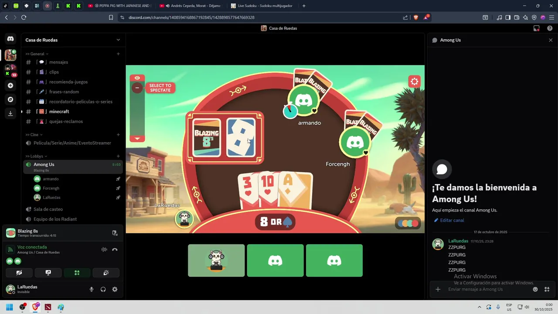
Task: Open Brave VPN shield icon
Action: pos(534,17)
